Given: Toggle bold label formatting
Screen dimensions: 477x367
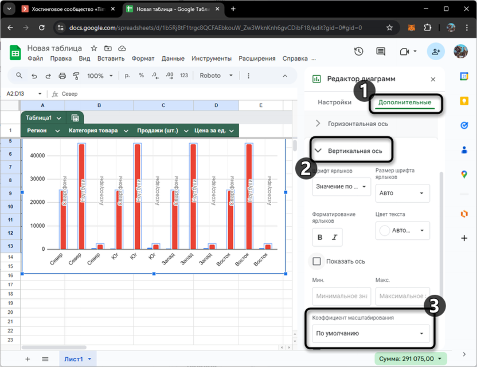Looking at the screenshot, I should tap(320, 237).
